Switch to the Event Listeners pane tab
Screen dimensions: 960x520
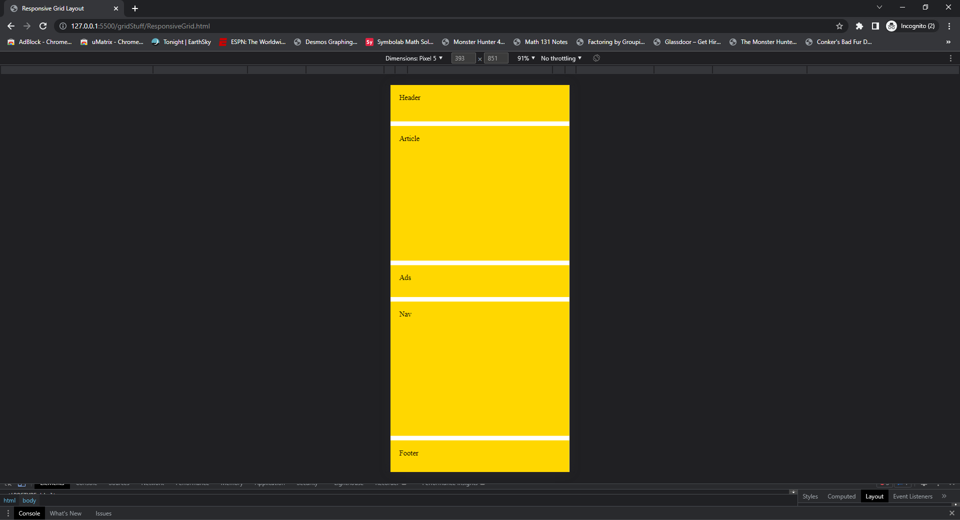pos(912,496)
